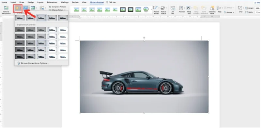Viewport: 261px width, 128px height.
Task: Select the brightest top-right brightness preset
Action: 63,30
